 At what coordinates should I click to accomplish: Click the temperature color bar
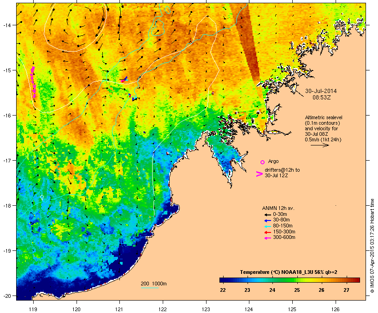[289, 280]
